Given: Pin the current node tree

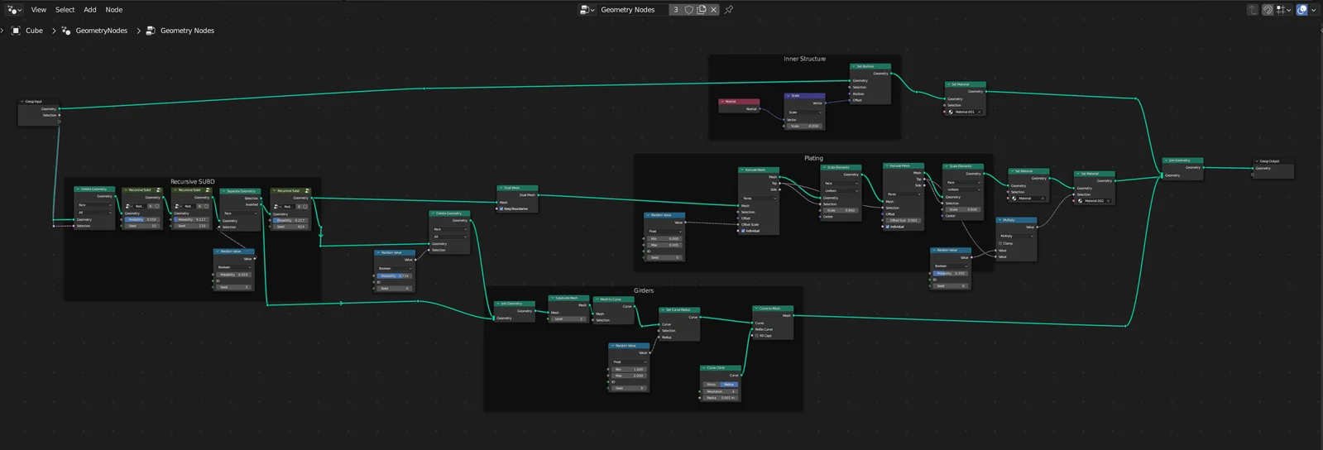Looking at the screenshot, I should 729,10.
